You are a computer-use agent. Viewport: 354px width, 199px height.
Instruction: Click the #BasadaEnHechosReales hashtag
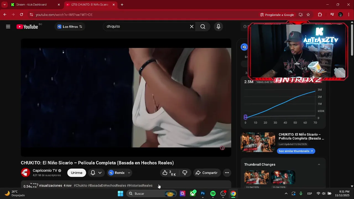107,185
